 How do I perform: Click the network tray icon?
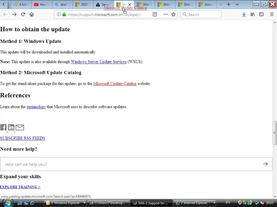click(x=257, y=203)
